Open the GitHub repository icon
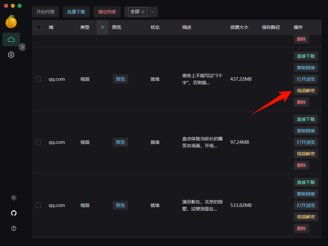The height and width of the screenshot is (246, 328). 14,213
